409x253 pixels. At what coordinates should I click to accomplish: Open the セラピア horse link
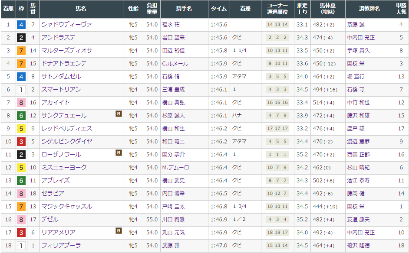coord(53,193)
